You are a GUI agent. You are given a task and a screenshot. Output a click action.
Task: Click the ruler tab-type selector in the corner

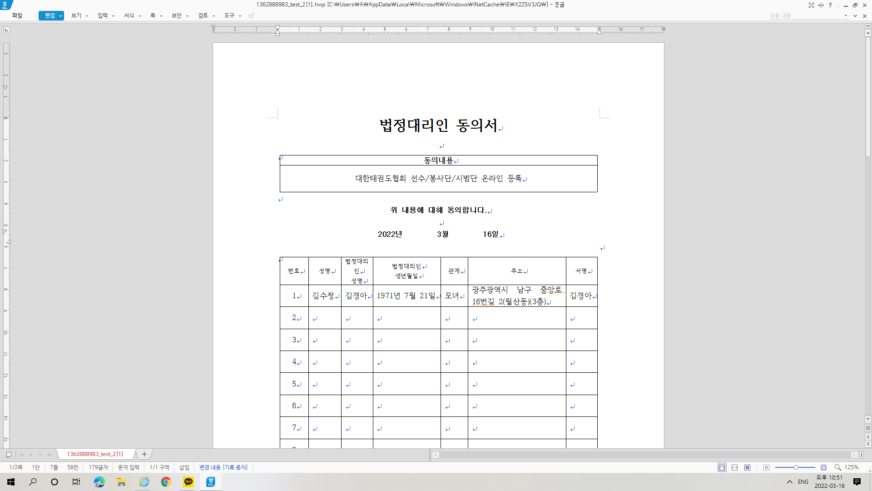(6, 30)
